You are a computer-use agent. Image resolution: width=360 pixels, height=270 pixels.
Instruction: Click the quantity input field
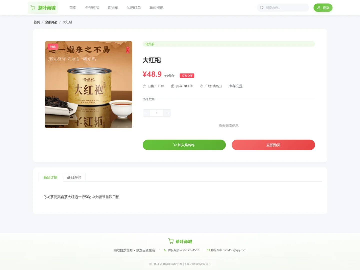pyautogui.click(x=157, y=113)
